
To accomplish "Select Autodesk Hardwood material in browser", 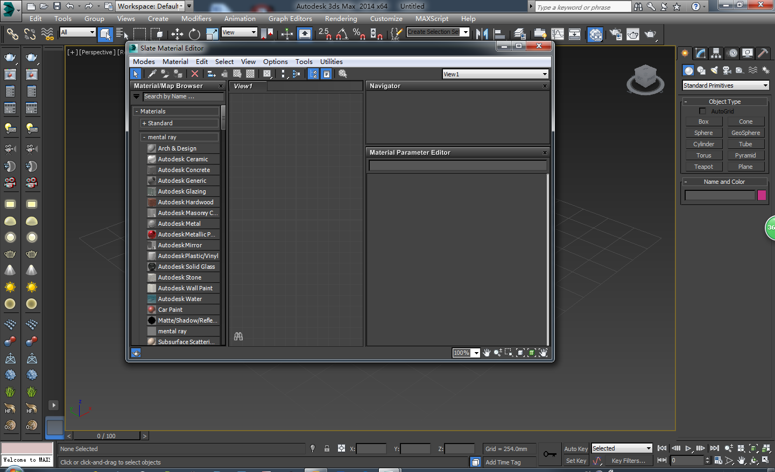I will pos(185,202).
